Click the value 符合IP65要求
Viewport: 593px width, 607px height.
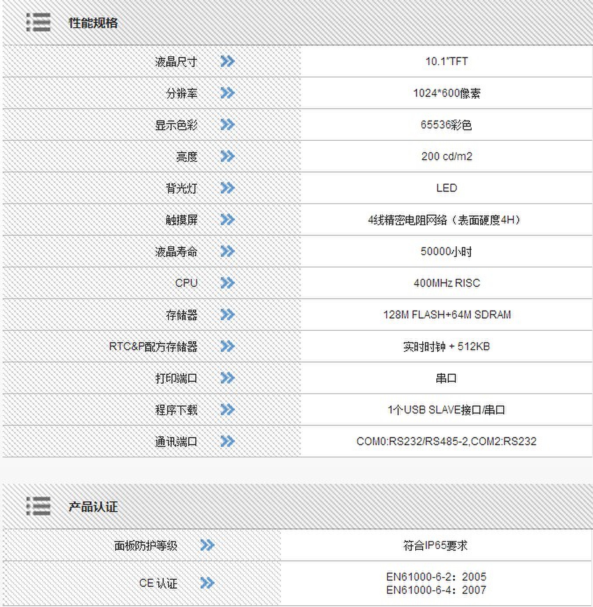(x=436, y=546)
